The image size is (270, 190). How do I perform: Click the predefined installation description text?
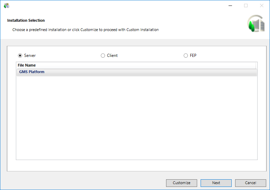pos(86,30)
